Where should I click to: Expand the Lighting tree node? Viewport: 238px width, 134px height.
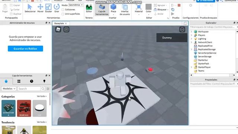(x=192, y=39)
